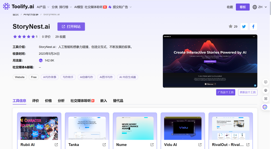Click the 更新这个工具 button
The image size is (271, 149).
pos(248,92)
